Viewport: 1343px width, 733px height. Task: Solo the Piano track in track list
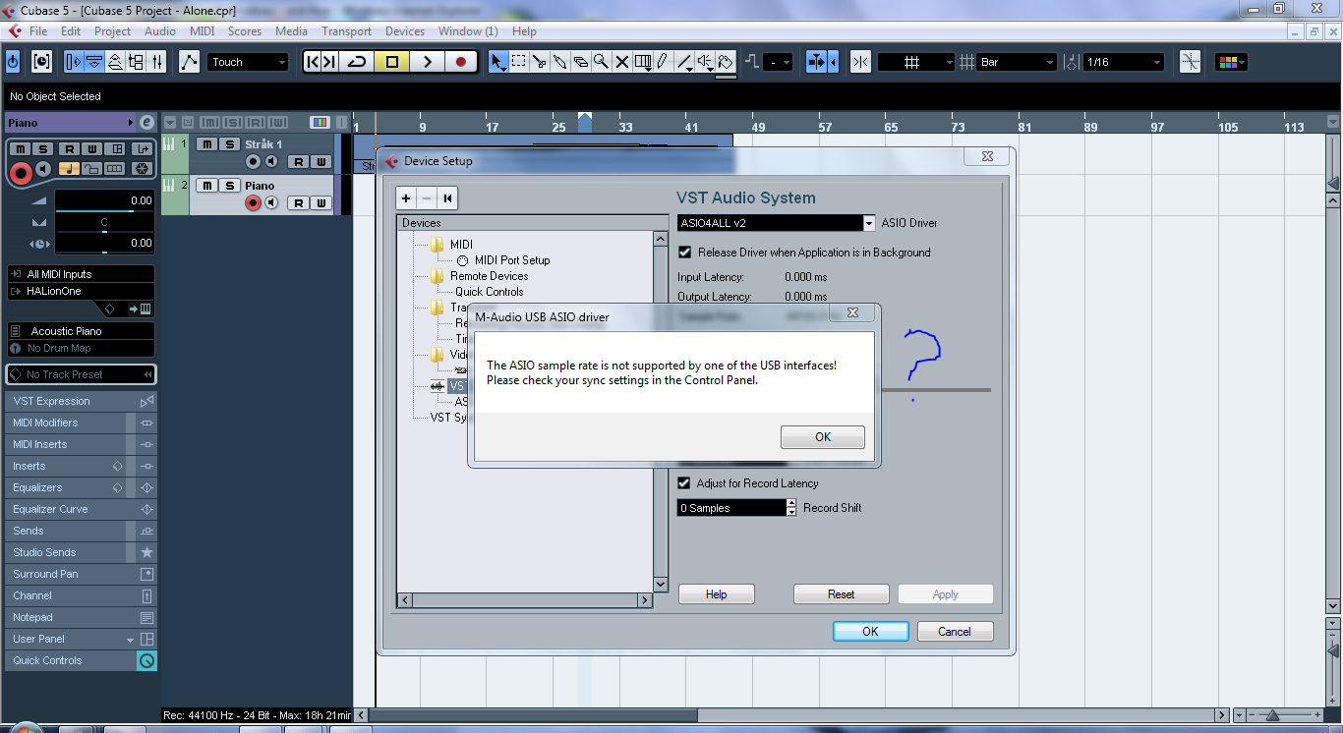229,186
